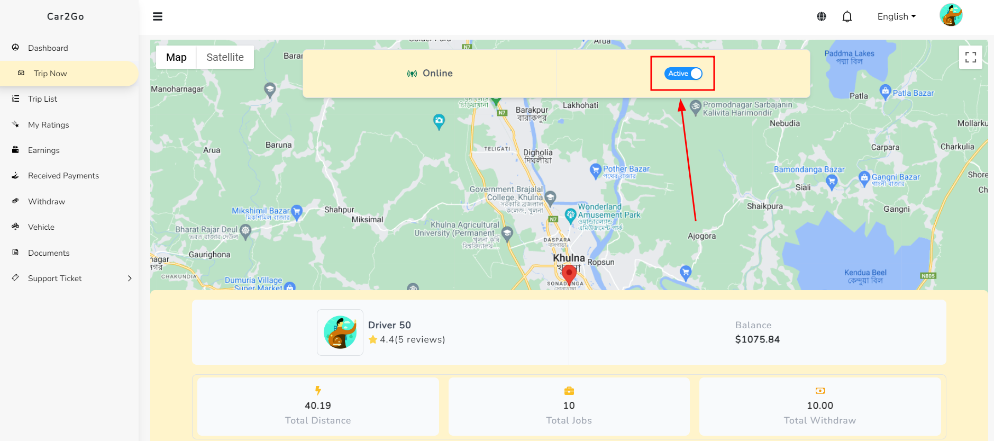Image resolution: width=994 pixels, height=441 pixels.
Task: Click the Documents icon
Action: pyautogui.click(x=15, y=253)
